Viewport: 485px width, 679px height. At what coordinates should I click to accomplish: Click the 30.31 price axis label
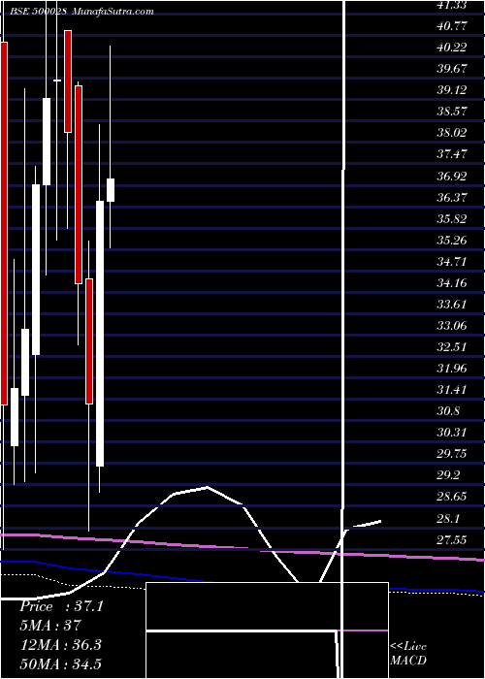coord(451,433)
